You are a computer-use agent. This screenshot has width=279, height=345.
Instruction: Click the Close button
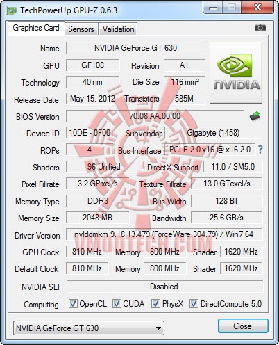[x=243, y=326]
